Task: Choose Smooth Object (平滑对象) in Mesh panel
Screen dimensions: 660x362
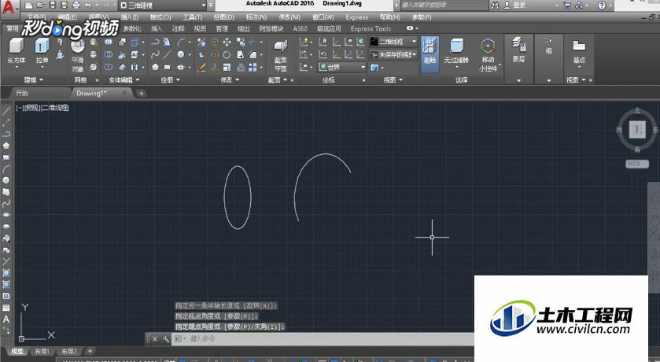Action: (77, 56)
